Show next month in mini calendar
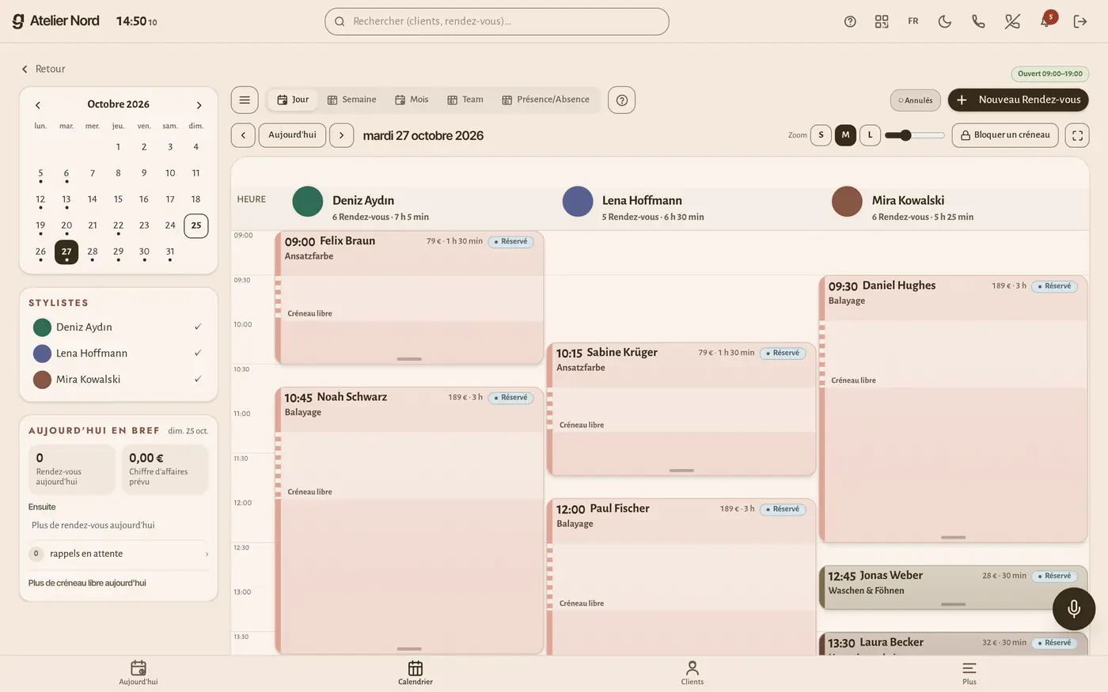Image resolution: width=1108 pixels, height=692 pixels. (199, 105)
